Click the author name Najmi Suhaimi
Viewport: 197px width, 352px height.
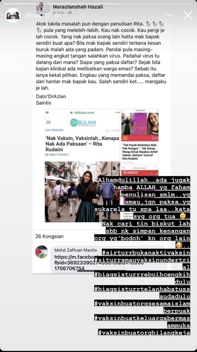click(57, 154)
